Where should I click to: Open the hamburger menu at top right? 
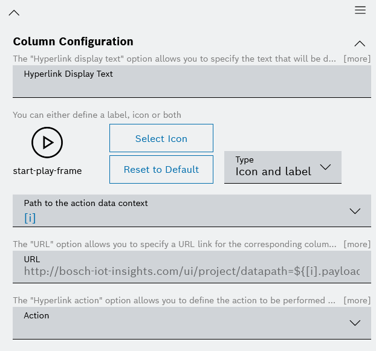click(x=360, y=10)
